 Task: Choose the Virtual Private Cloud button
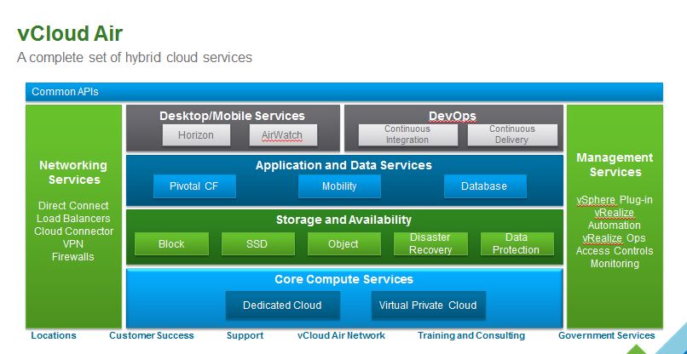pos(428,305)
